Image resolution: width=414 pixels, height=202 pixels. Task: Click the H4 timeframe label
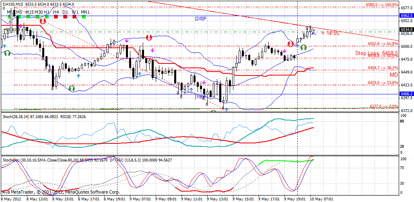pos(56,12)
